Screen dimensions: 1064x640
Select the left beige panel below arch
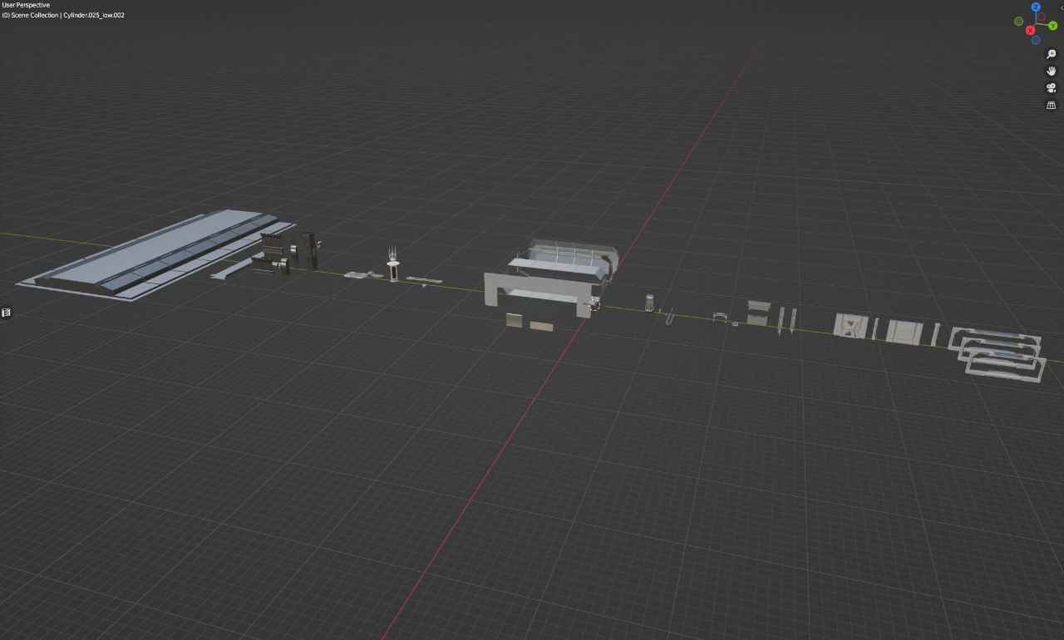pos(515,321)
